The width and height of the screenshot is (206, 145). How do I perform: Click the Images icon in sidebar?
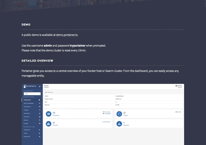[39, 110]
